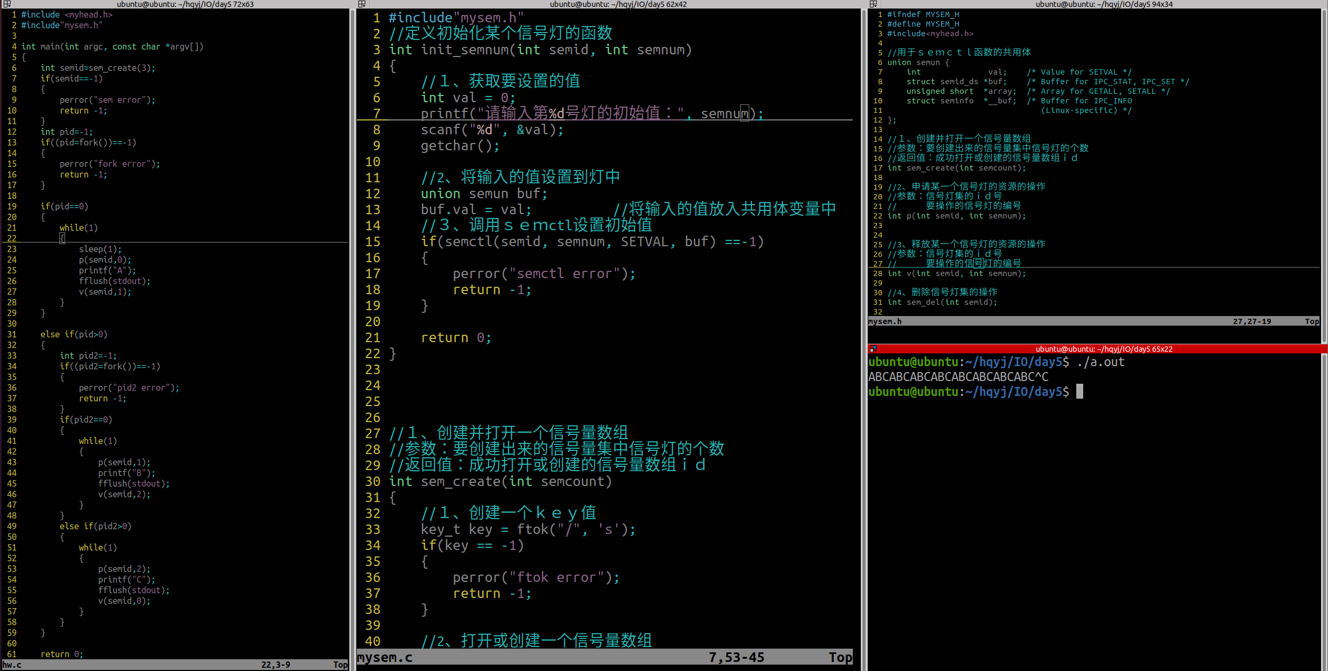
Task: Click the 'Top' indicator in the mysem.c status bar
Action: pyautogui.click(x=840, y=657)
